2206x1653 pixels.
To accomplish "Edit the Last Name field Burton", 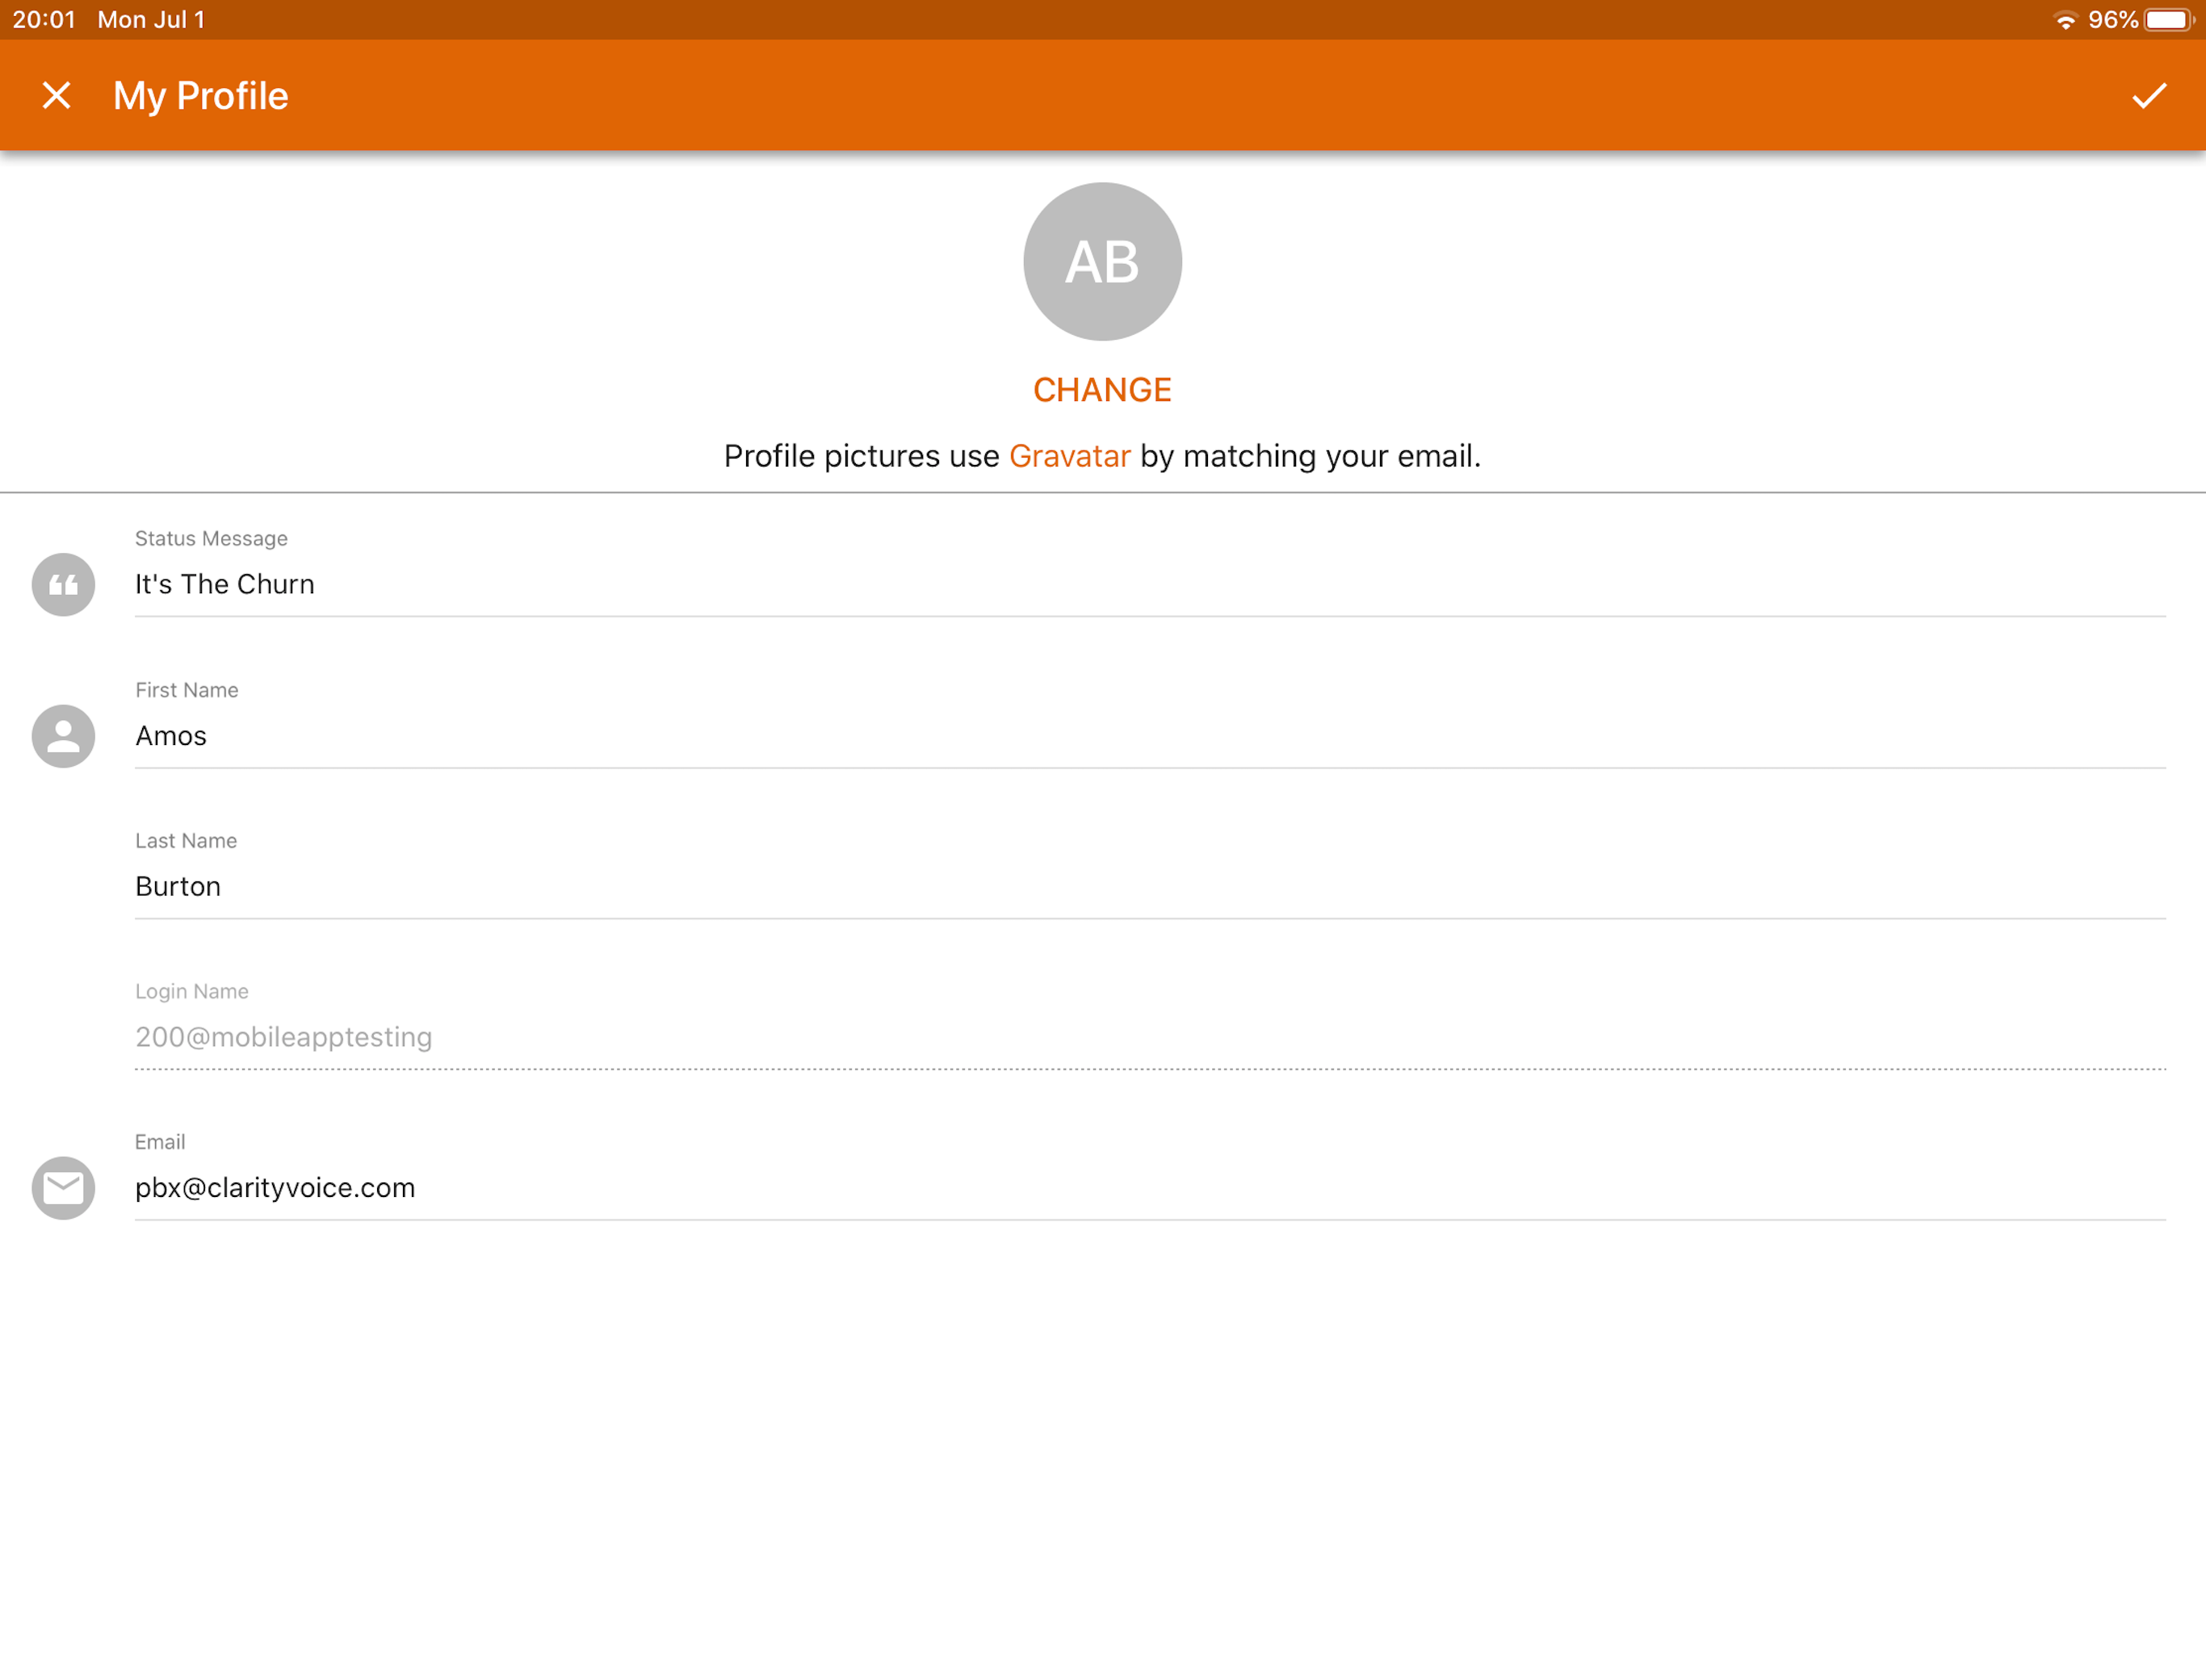I will pos(1150,886).
